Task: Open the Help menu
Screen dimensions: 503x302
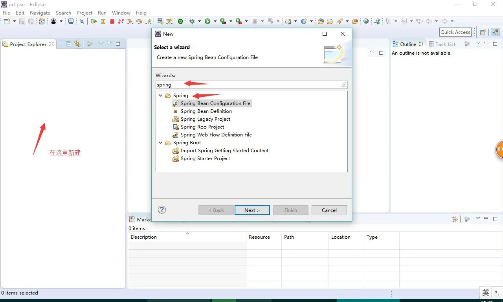Action: pyautogui.click(x=141, y=13)
